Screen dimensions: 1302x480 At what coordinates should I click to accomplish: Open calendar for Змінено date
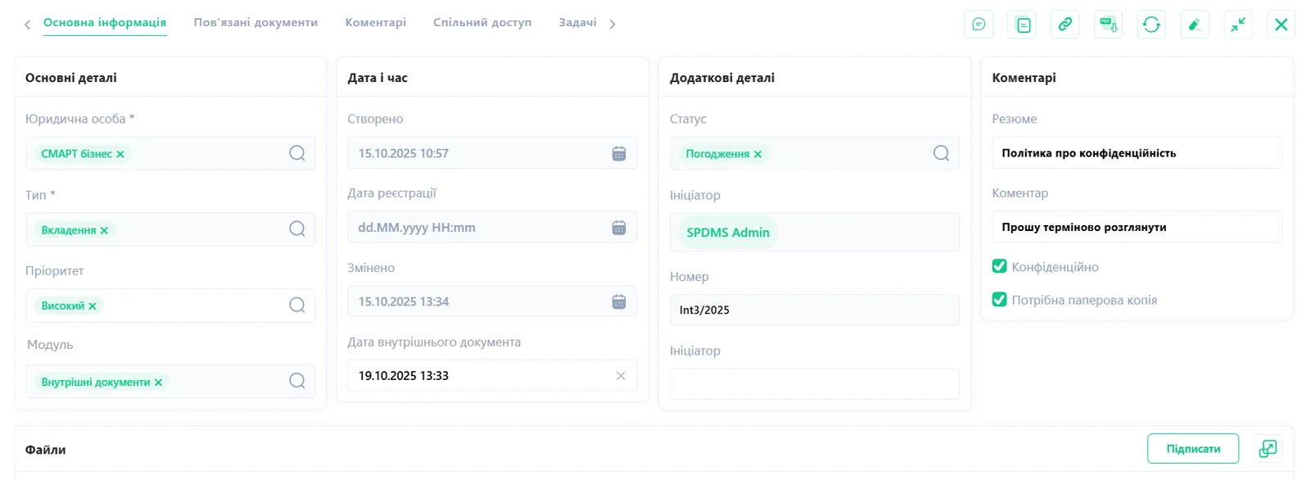coord(619,301)
